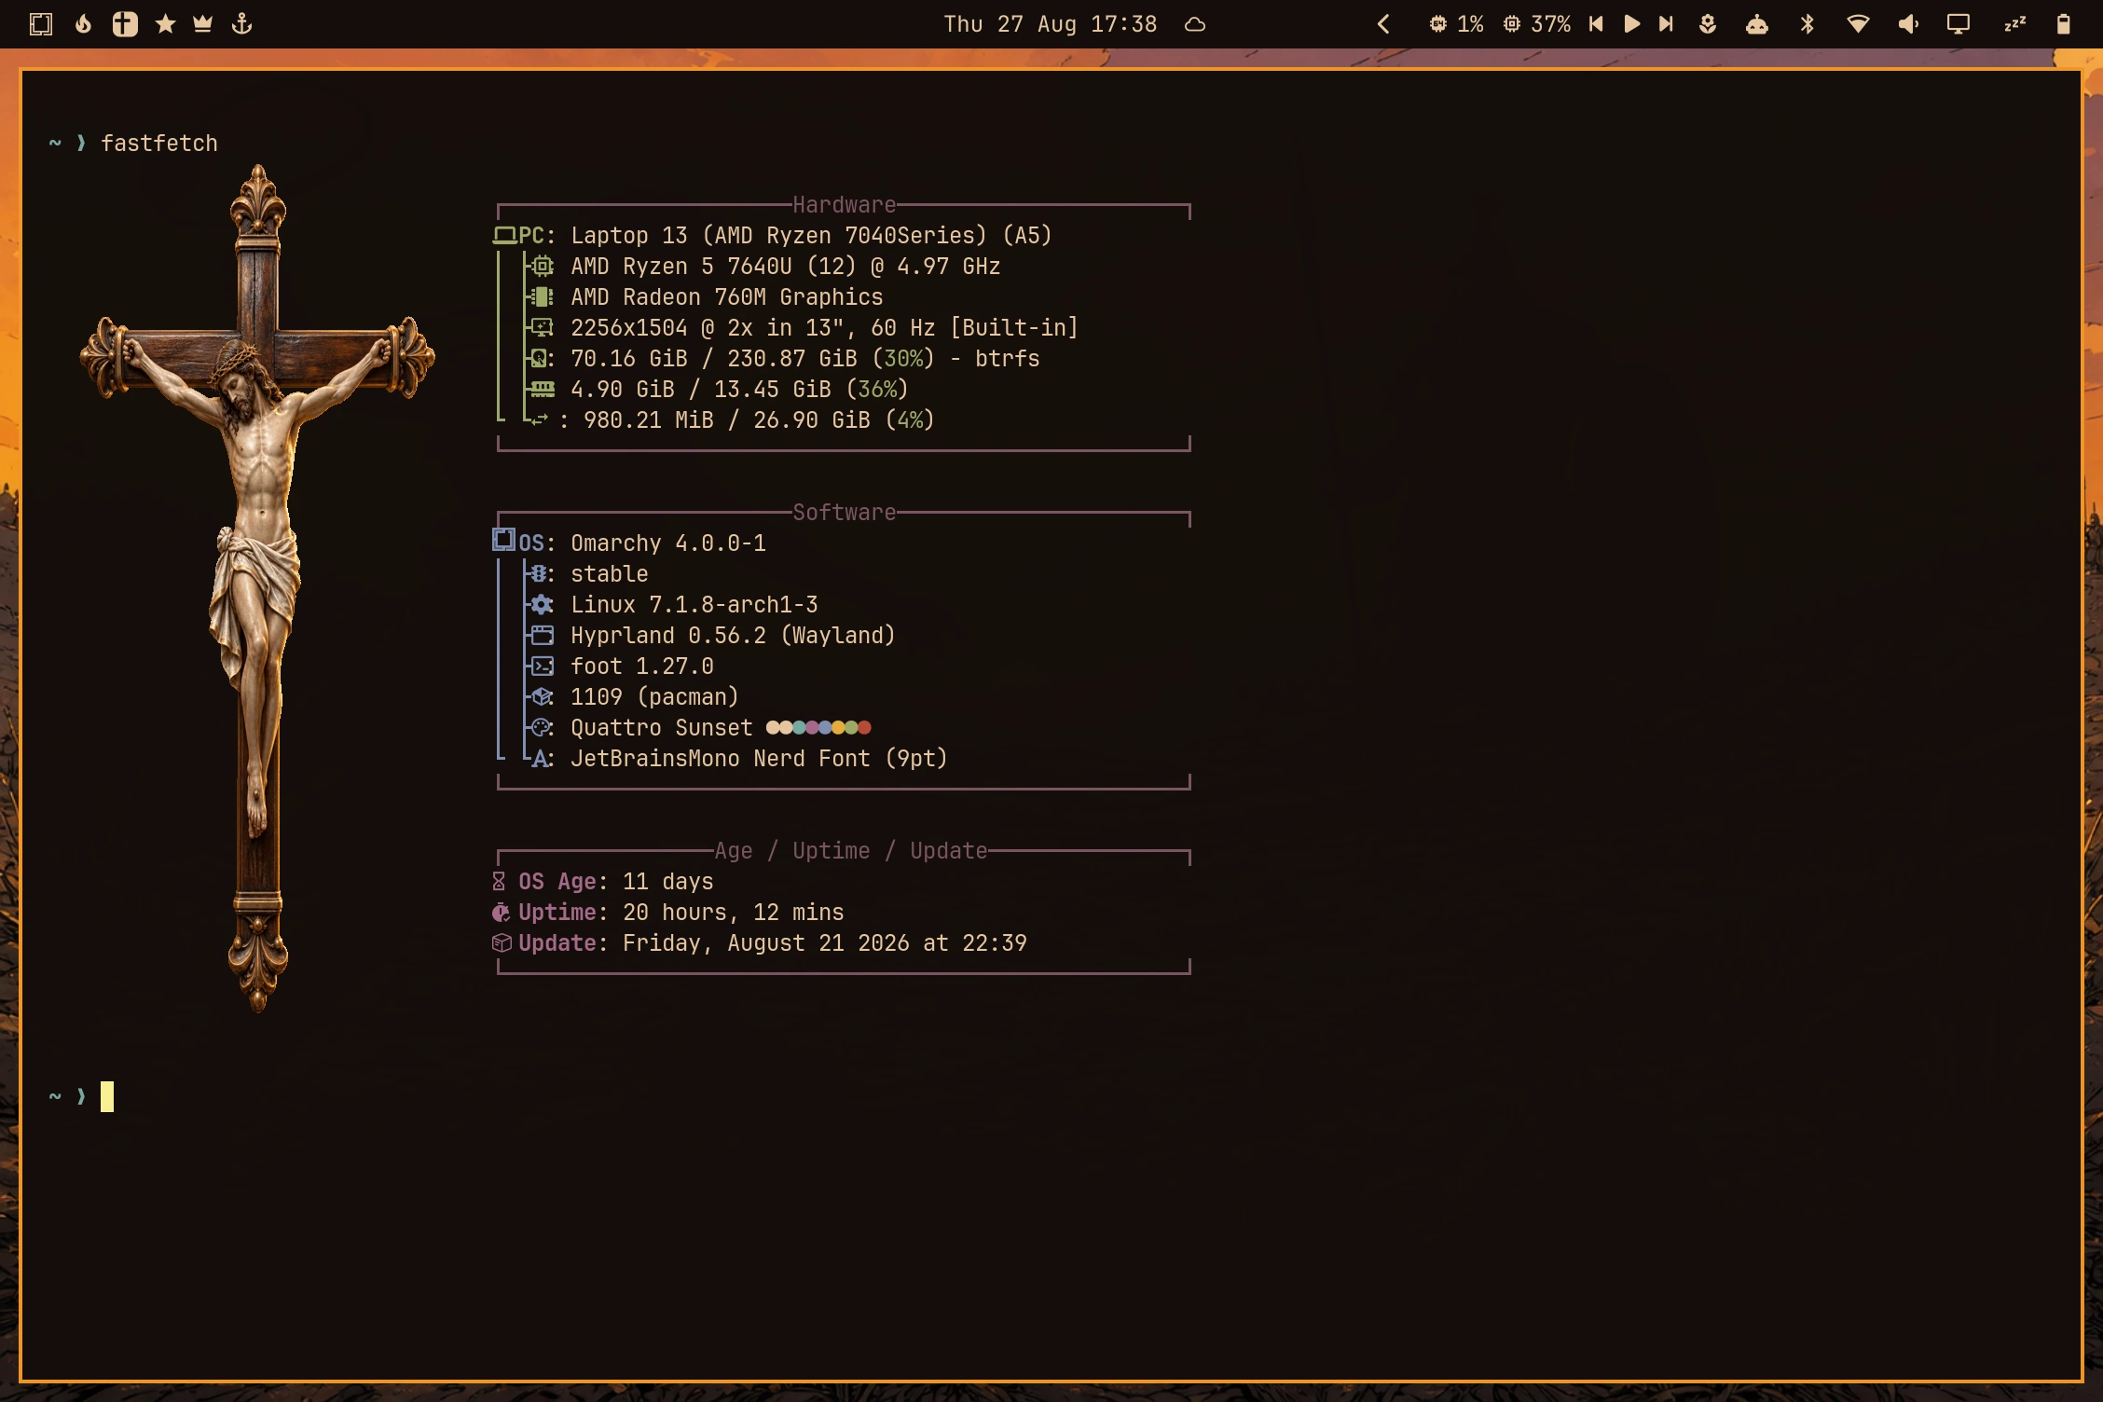Open the 37% memory usage indicator

pyautogui.click(x=1536, y=24)
